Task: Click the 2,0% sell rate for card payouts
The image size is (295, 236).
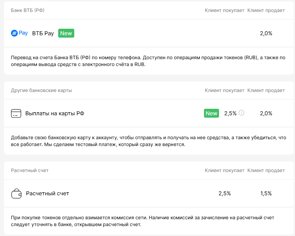Action: pos(266,114)
